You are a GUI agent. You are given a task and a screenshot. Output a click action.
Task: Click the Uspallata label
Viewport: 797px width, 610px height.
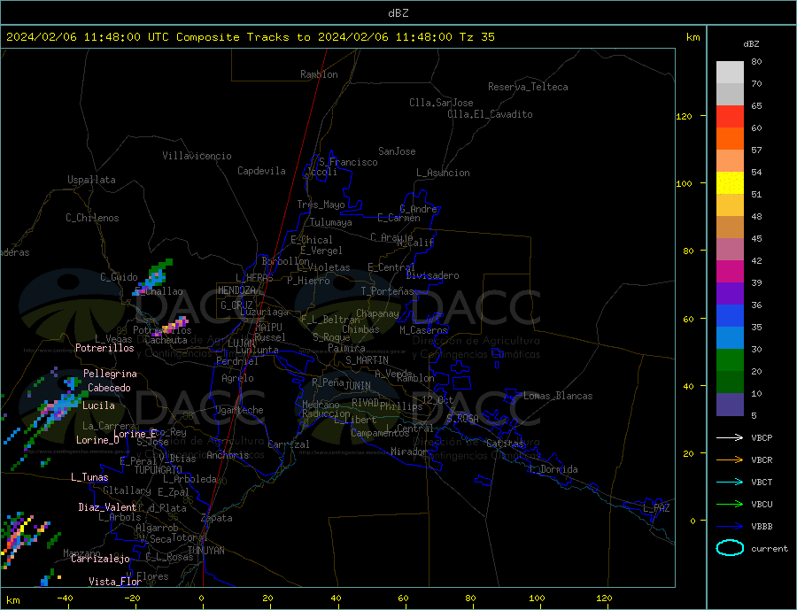[x=91, y=180]
